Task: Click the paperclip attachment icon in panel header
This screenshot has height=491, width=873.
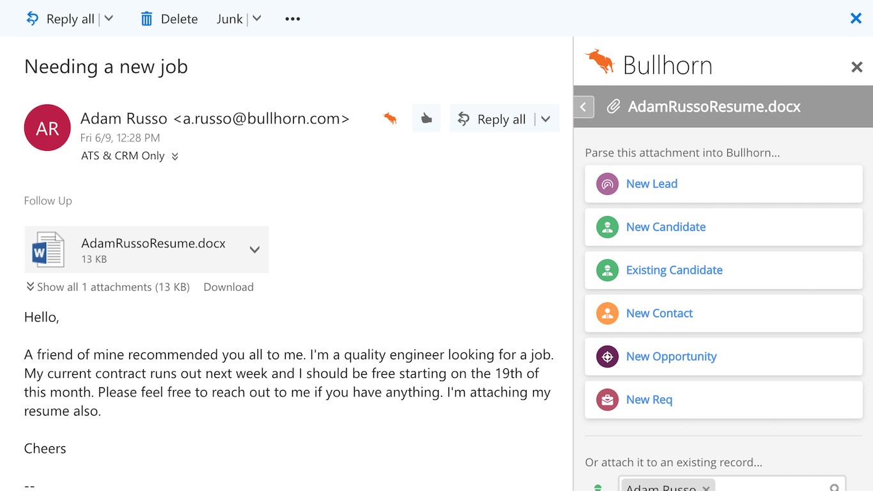Action: pyautogui.click(x=614, y=107)
